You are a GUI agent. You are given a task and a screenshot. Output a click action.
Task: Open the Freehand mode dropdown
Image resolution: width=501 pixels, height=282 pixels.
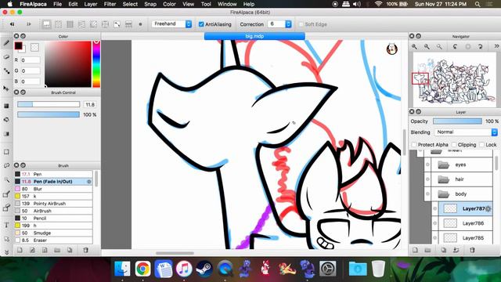(x=171, y=24)
